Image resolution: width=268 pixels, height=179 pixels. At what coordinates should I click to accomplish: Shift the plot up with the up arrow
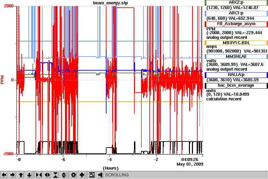(x=21, y=175)
